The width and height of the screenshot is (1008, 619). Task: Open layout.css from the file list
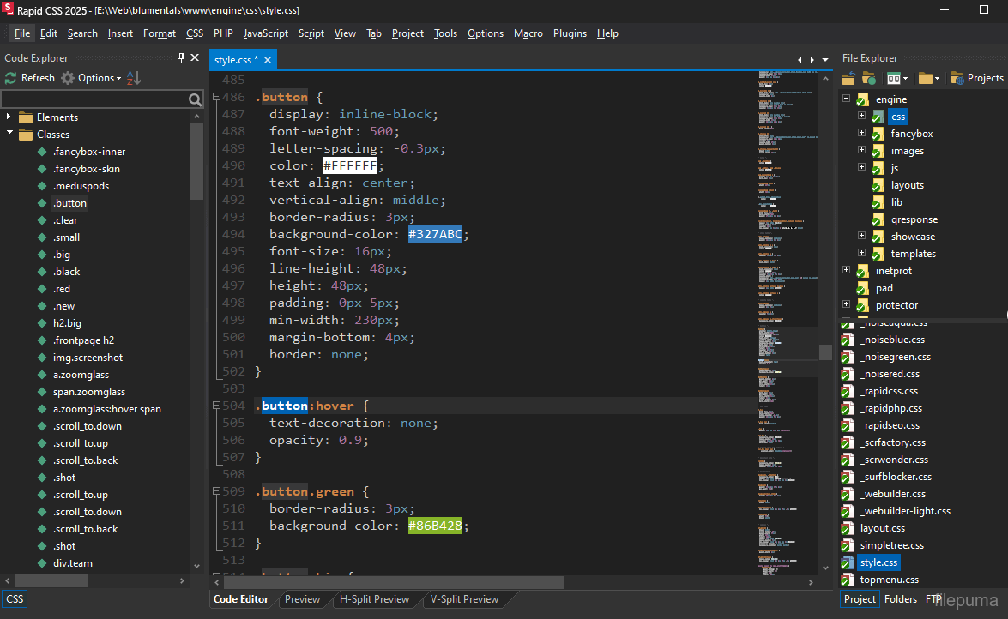coord(882,528)
